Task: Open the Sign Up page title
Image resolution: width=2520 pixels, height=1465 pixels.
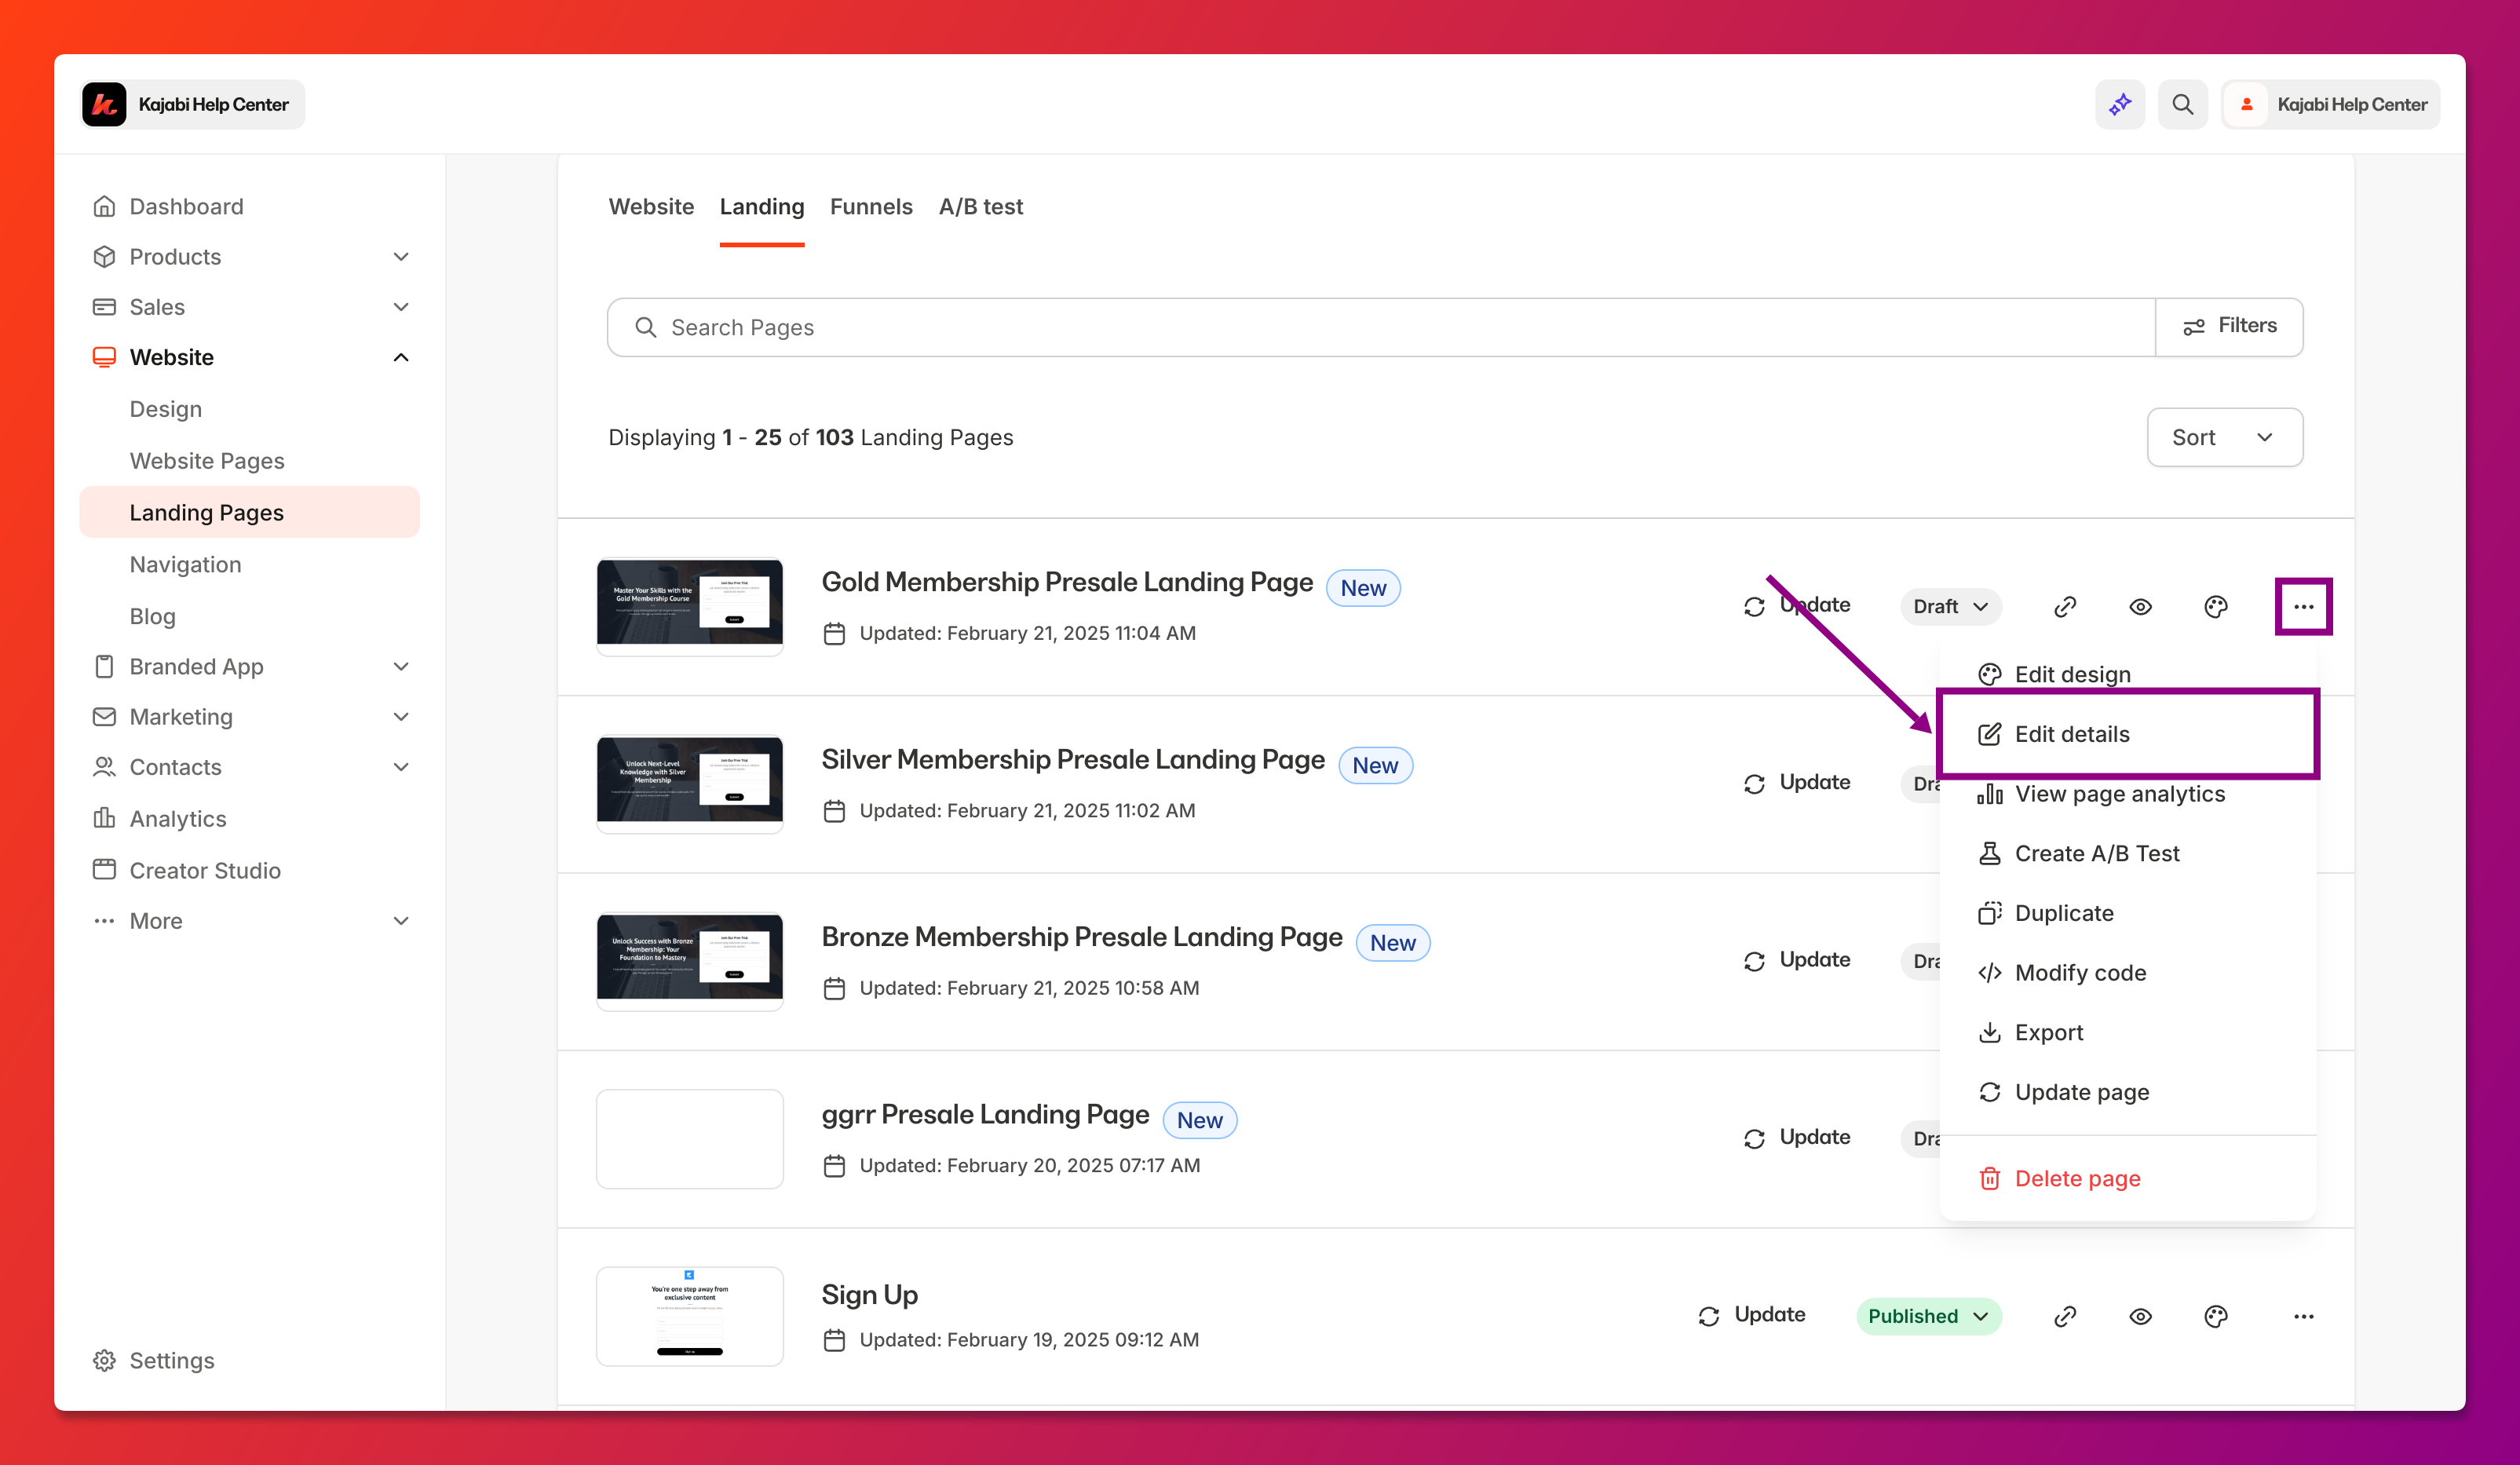Action: tap(869, 1295)
